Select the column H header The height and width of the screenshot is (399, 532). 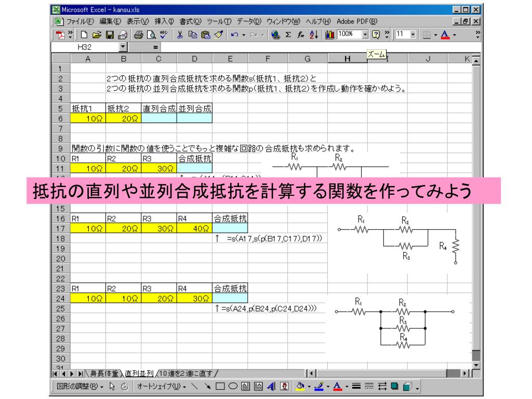coord(348,59)
